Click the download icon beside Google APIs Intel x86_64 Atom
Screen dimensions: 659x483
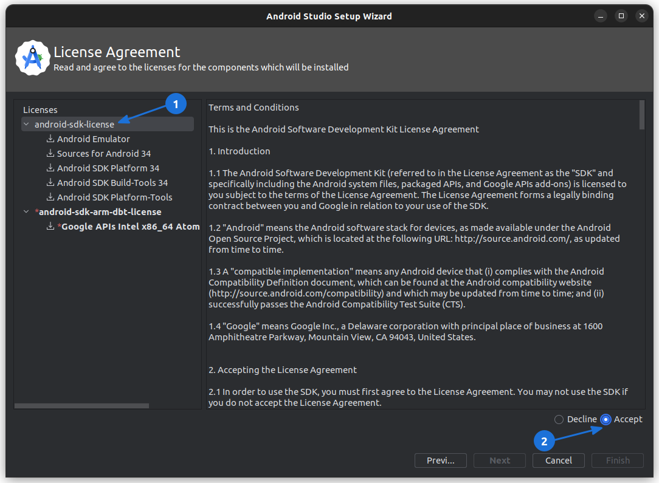[50, 226]
